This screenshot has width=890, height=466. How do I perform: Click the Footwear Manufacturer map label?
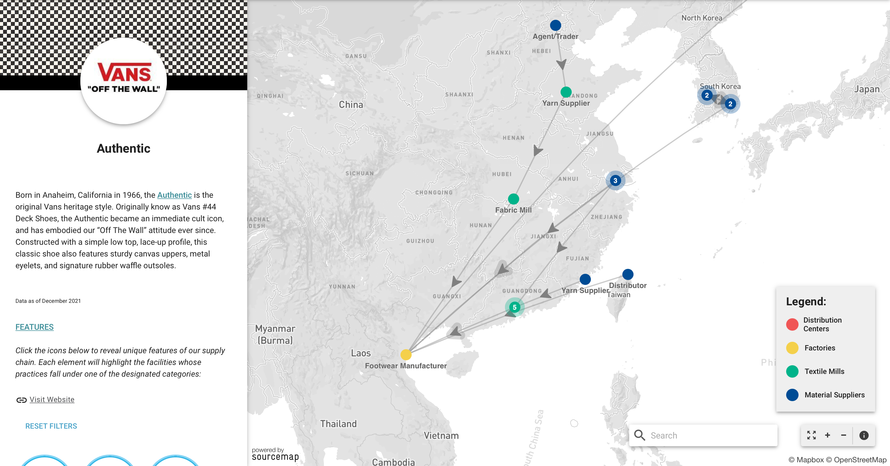pos(406,366)
